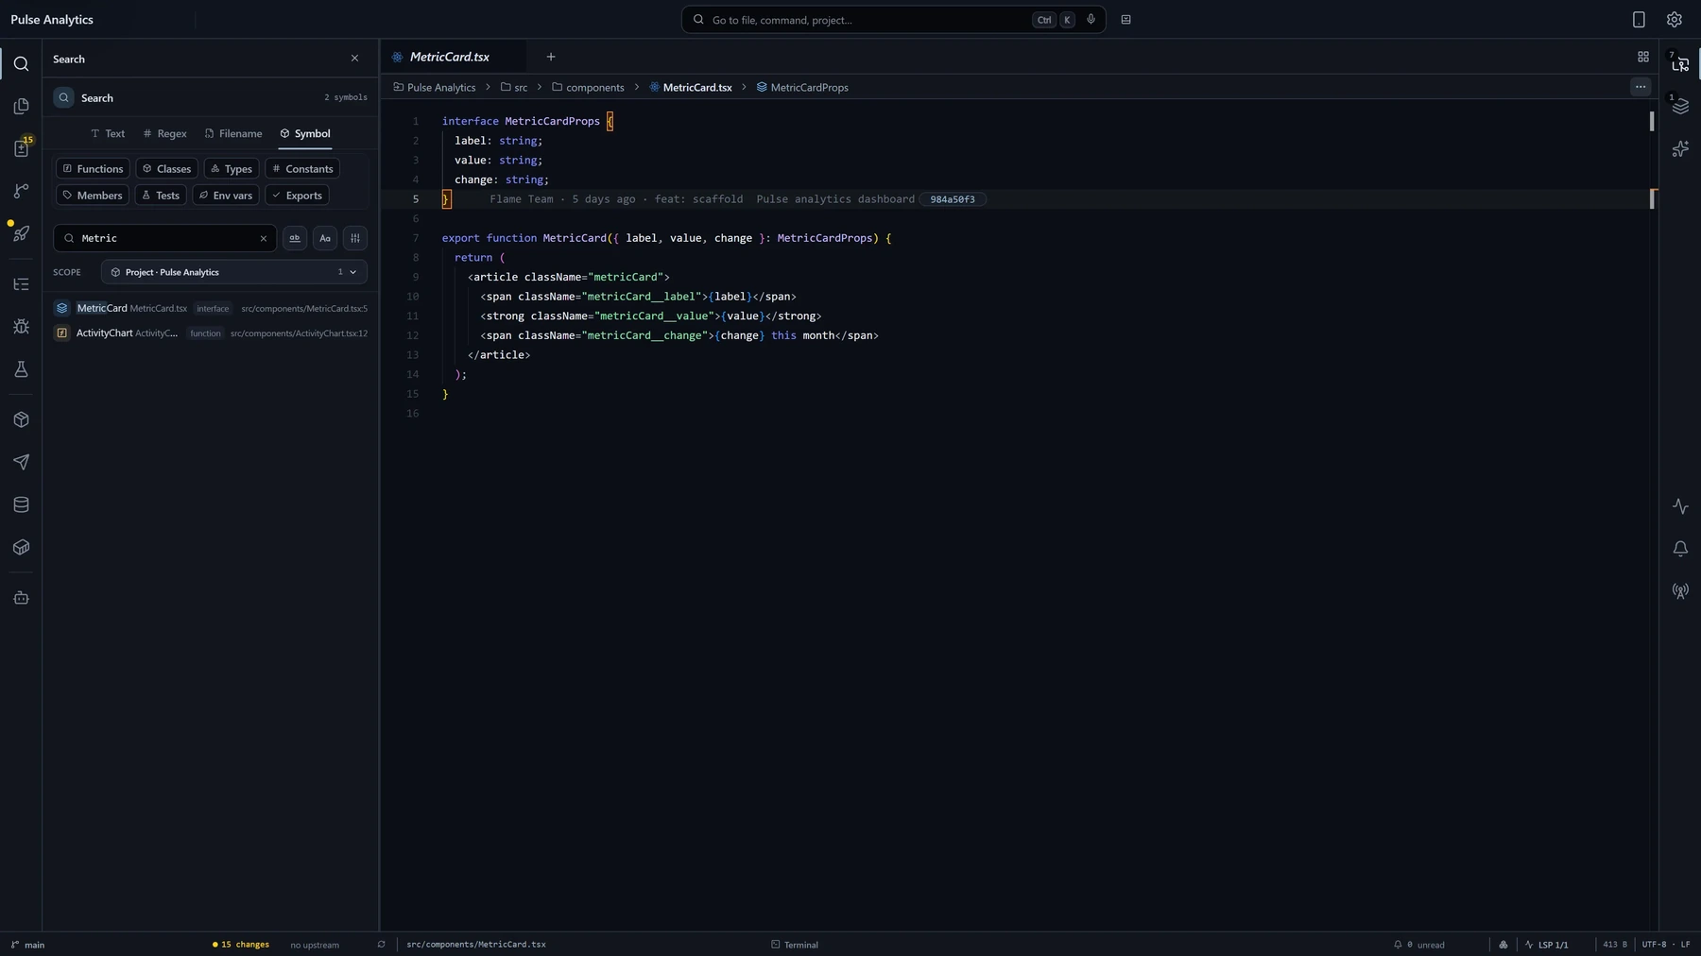Open the Terminal from status bar

(x=795, y=945)
